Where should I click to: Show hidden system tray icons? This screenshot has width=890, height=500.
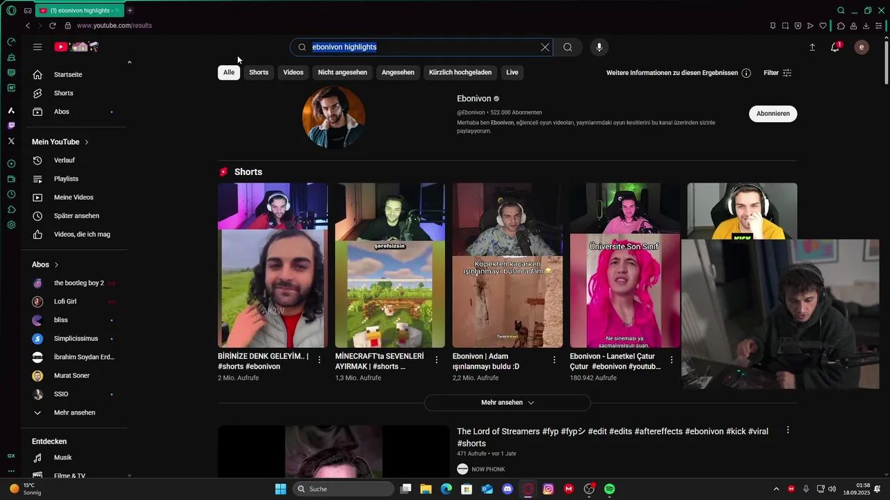tap(776, 489)
